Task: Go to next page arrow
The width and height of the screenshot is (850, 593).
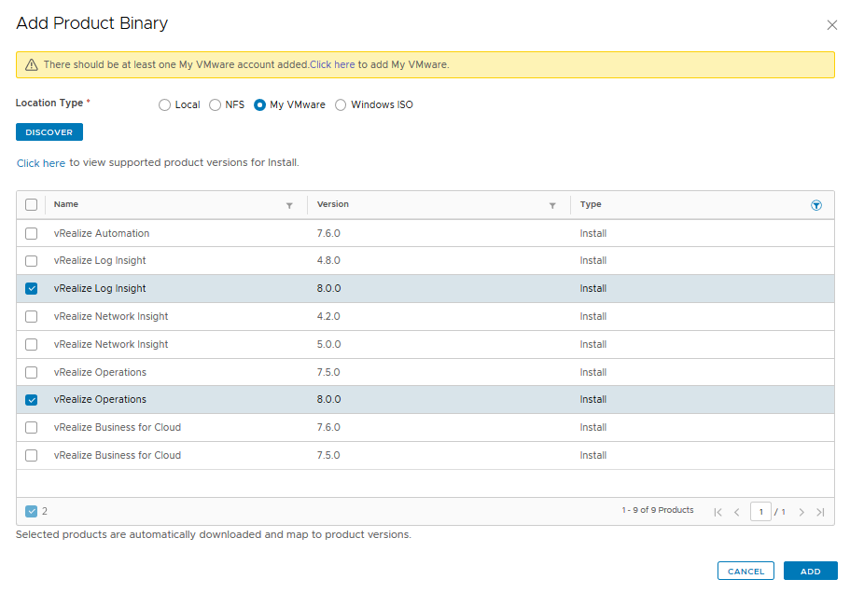Action: click(801, 512)
